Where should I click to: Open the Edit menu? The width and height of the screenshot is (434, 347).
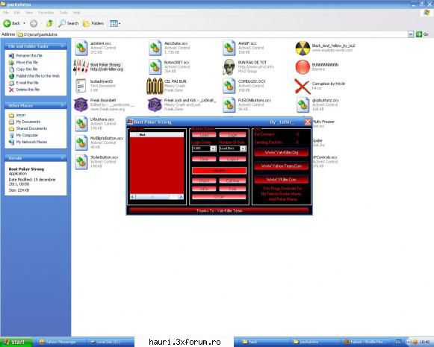(x=17, y=13)
